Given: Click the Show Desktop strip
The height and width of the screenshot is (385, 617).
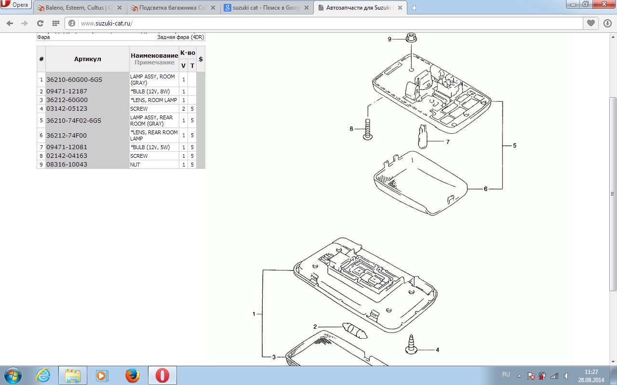Looking at the screenshot, I should [614, 375].
